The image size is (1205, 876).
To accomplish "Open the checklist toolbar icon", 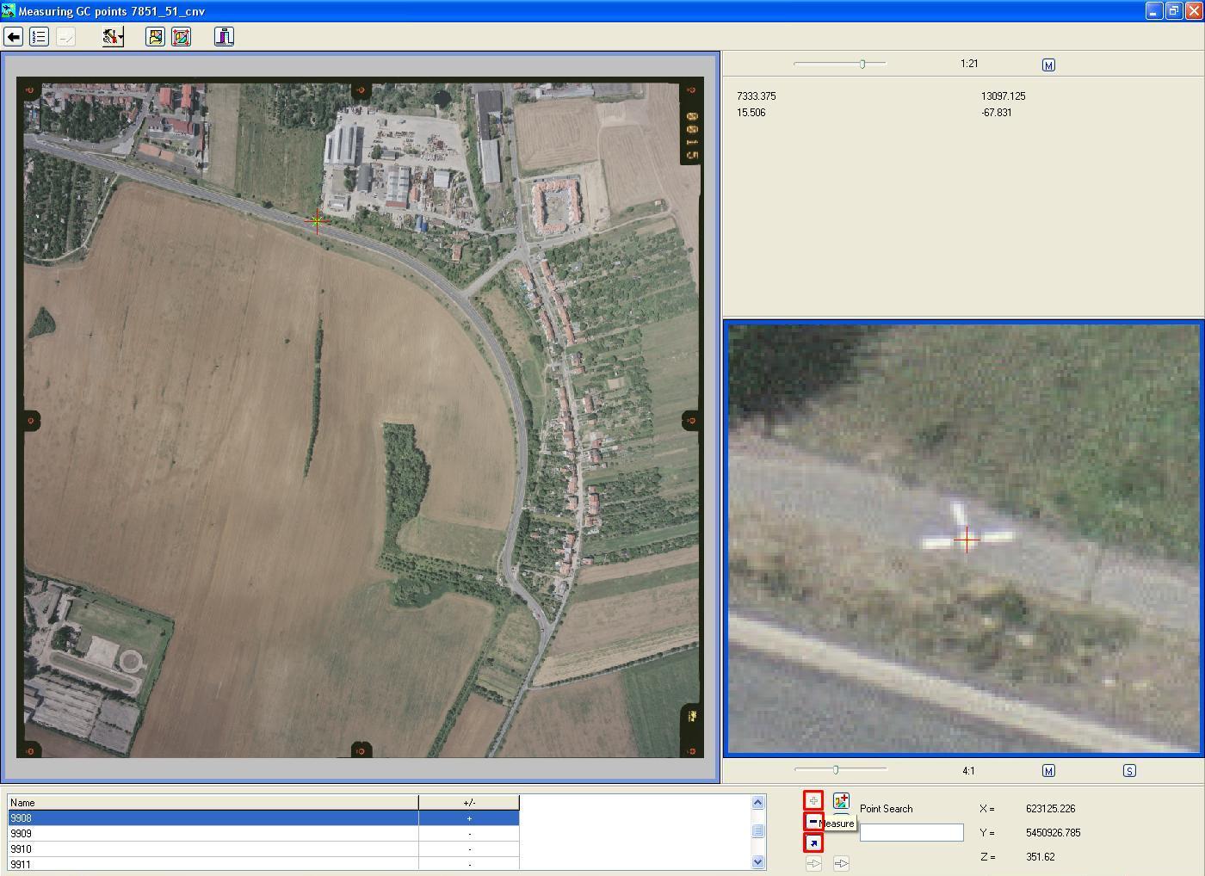I will [39, 37].
